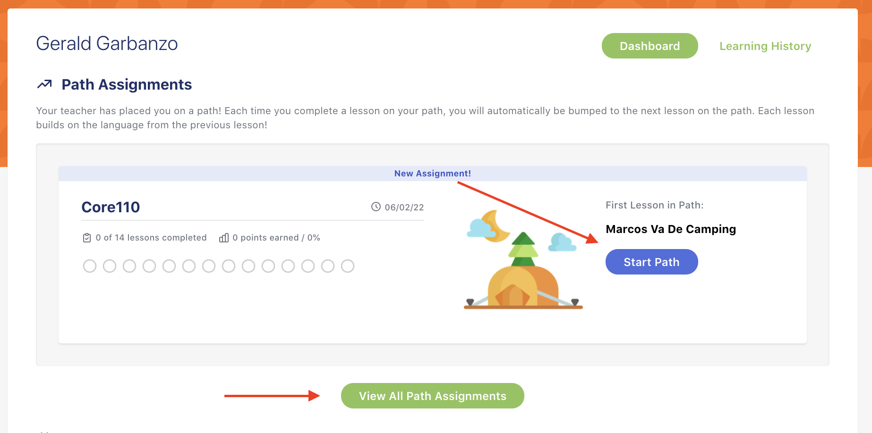
Task: Click the Path Assignments trend line icon
Action: click(45, 84)
